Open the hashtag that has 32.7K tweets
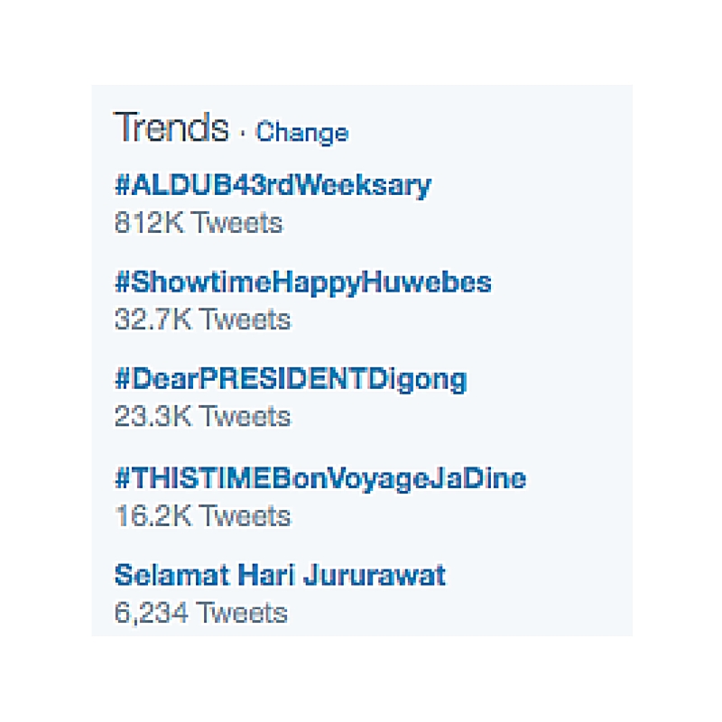Image resolution: width=722 pixels, height=722 pixels. tap(302, 282)
